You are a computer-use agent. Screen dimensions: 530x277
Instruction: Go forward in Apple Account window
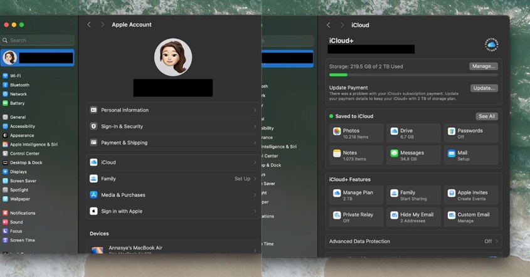[102, 24]
